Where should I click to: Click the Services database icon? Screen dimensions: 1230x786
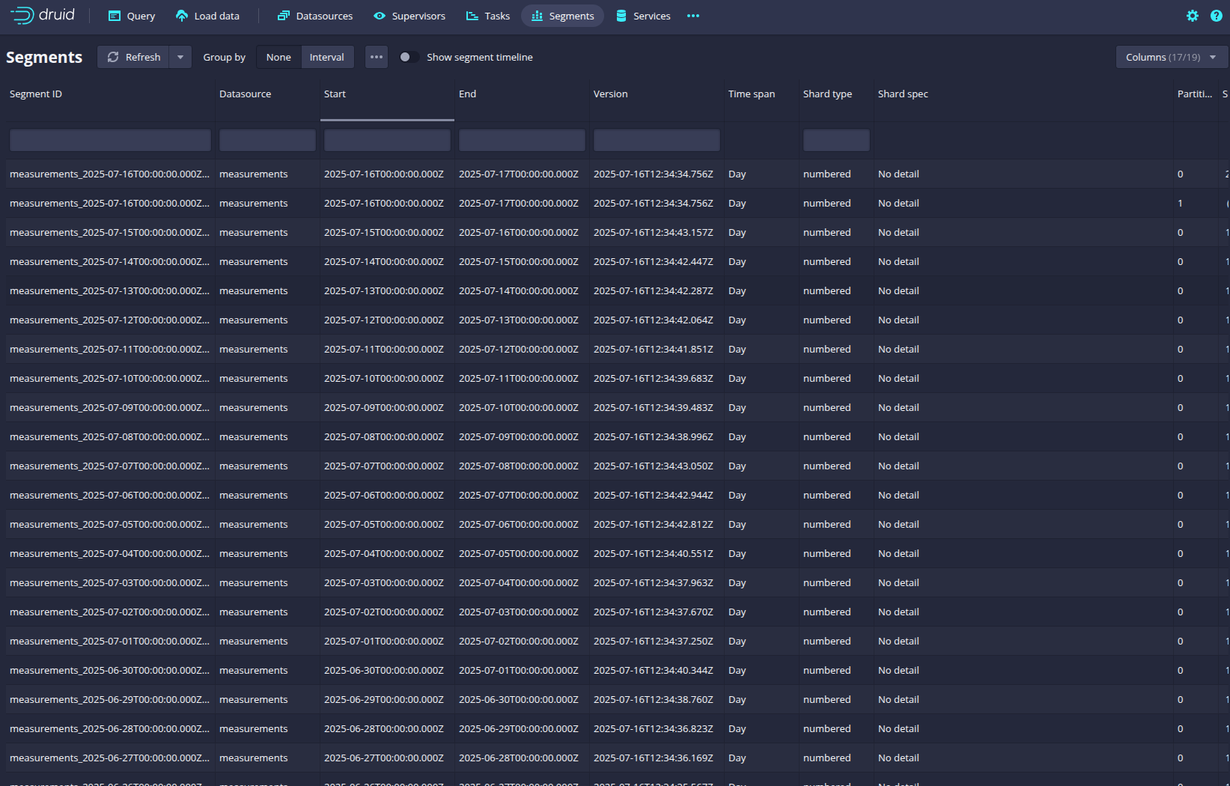(x=621, y=16)
